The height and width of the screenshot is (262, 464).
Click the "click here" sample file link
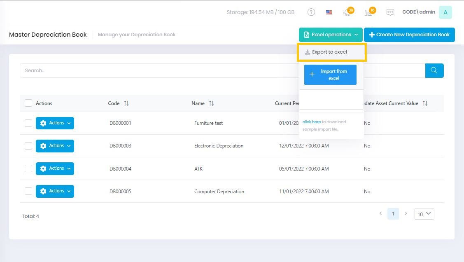[311, 122]
